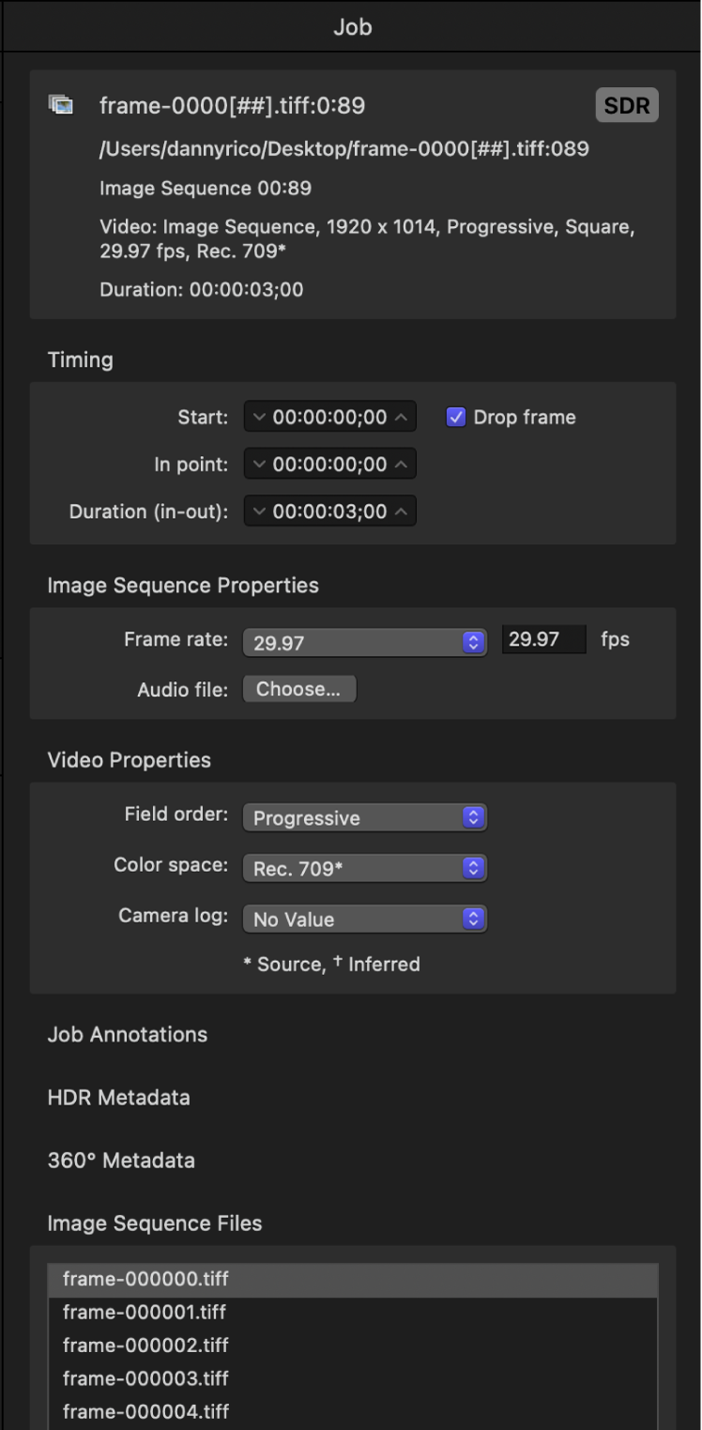
Task: Edit the fps value input field
Action: [x=543, y=639]
